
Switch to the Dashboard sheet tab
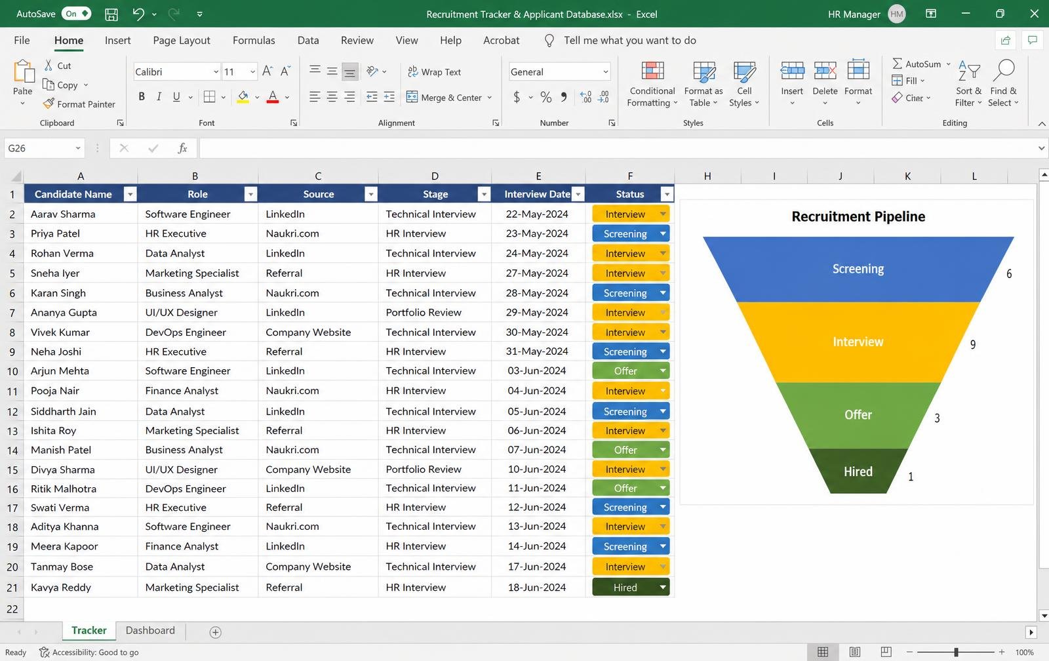click(150, 630)
